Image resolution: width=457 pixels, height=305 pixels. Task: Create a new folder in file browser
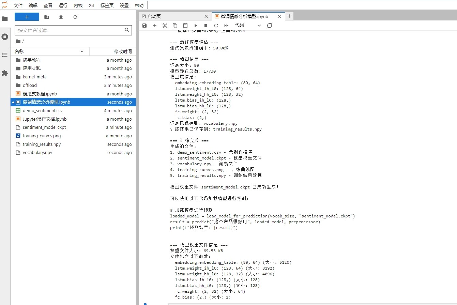pos(47,17)
